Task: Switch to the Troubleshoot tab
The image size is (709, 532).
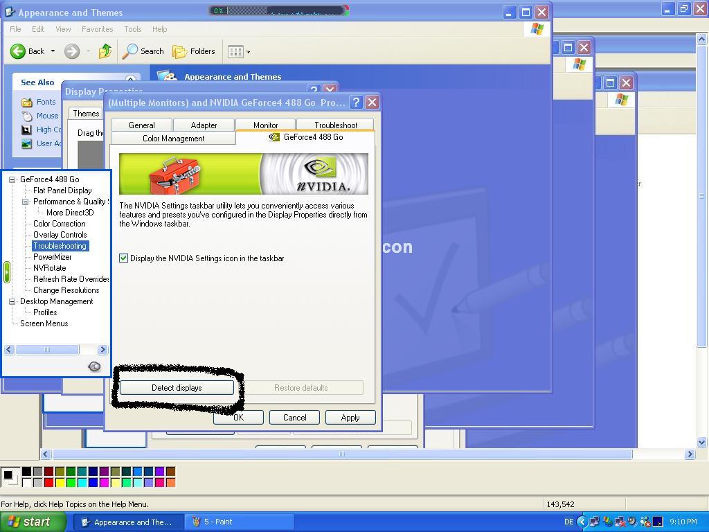Action: click(336, 125)
